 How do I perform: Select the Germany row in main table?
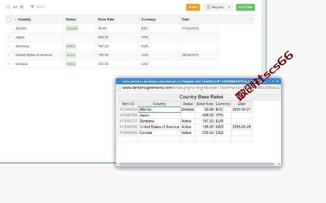pyautogui.click(x=112, y=46)
